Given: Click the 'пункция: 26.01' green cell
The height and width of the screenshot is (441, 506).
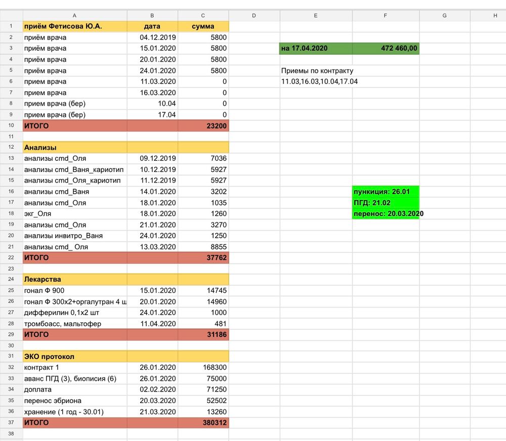Looking at the screenshot, I should (x=386, y=192).
